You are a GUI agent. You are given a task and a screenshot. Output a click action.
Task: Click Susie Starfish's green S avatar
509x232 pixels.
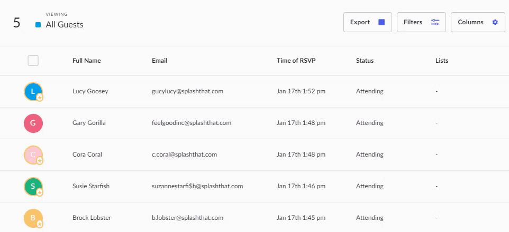[33, 186]
